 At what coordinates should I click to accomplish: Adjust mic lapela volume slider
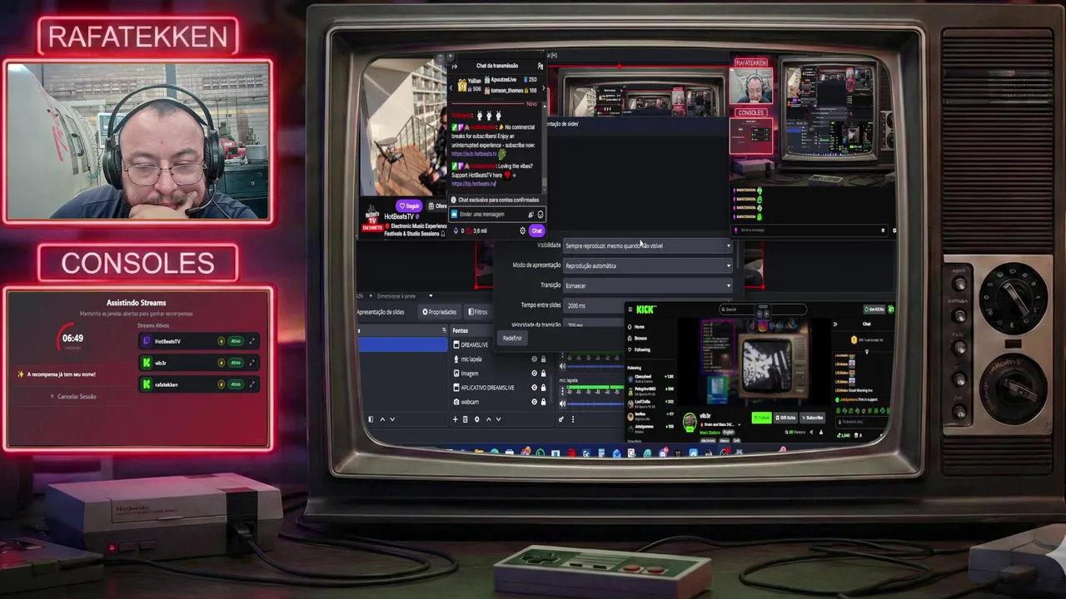pyautogui.click(x=595, y=404)
